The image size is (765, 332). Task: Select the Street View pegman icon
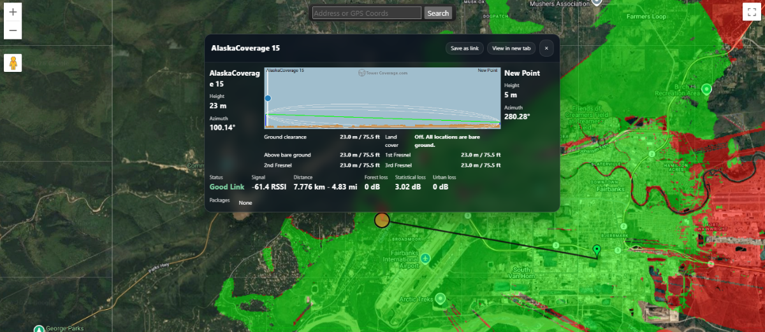13,63
